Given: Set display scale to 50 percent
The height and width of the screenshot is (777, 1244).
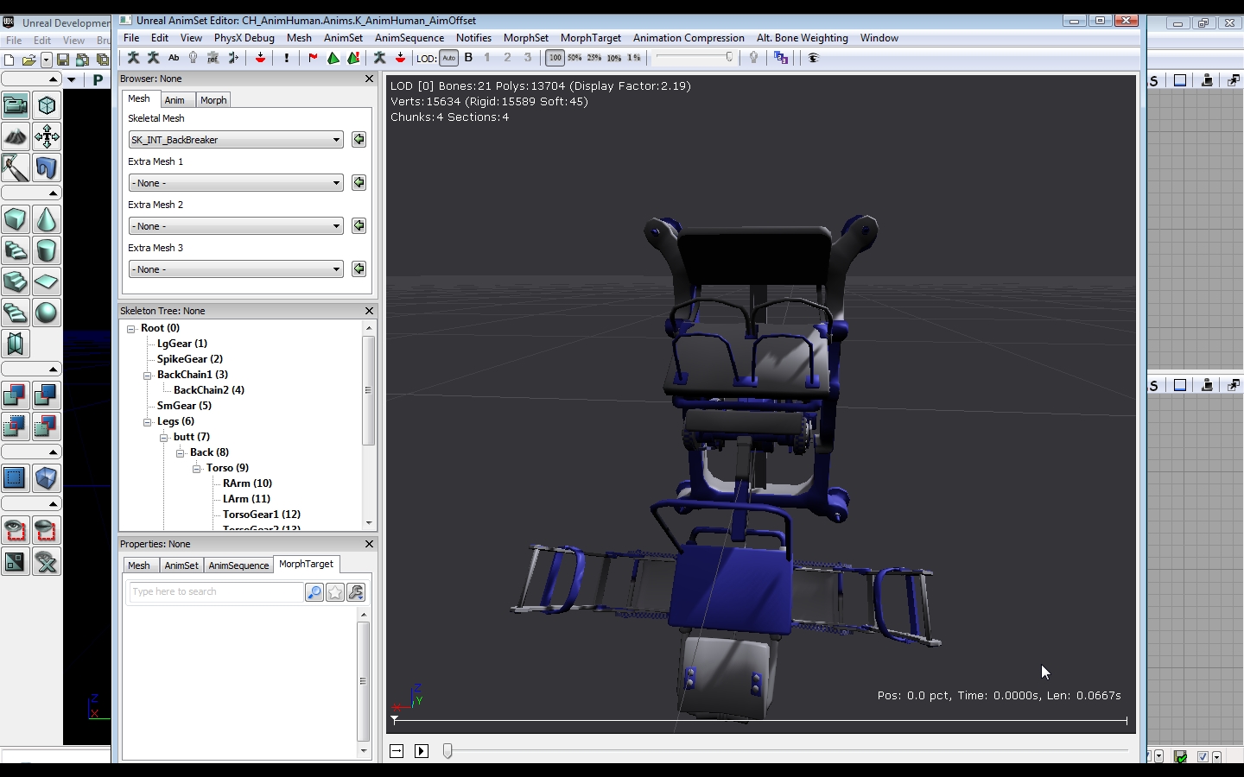Looking at the screenshot, I should click(574, 58).
